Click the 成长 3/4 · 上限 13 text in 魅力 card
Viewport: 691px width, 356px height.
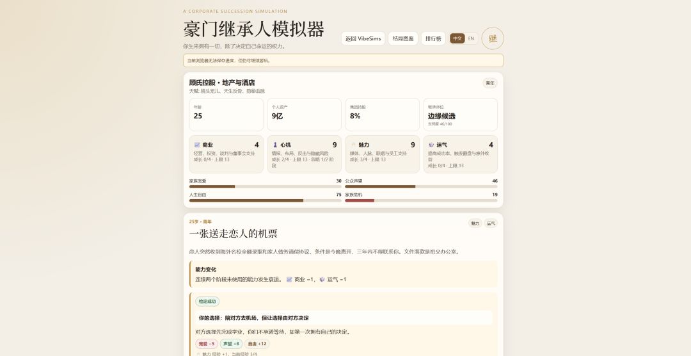[x=367, y=159]
